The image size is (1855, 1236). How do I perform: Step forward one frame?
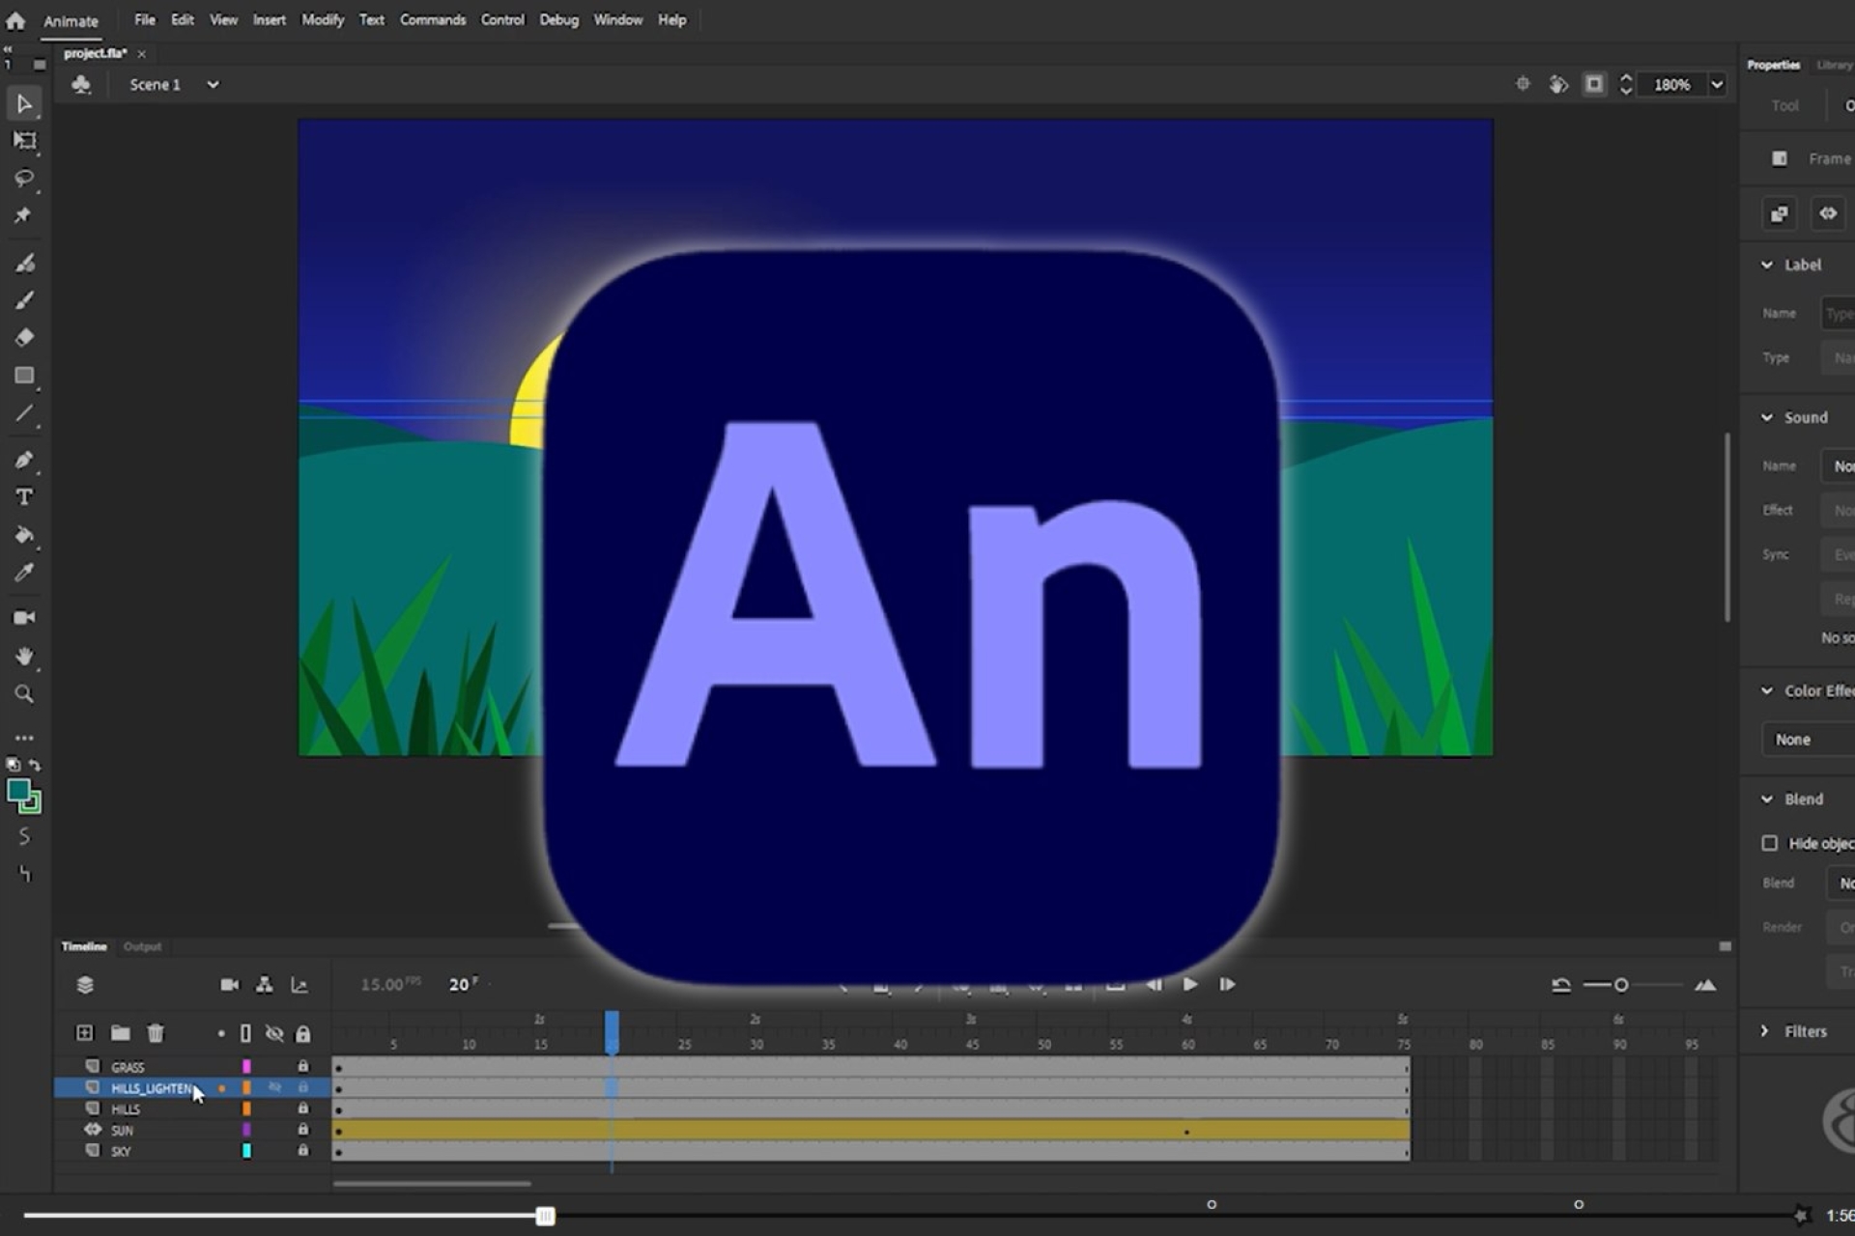tap(1227, 985)
